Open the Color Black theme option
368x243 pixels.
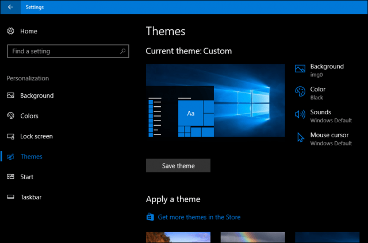[318, 93]
